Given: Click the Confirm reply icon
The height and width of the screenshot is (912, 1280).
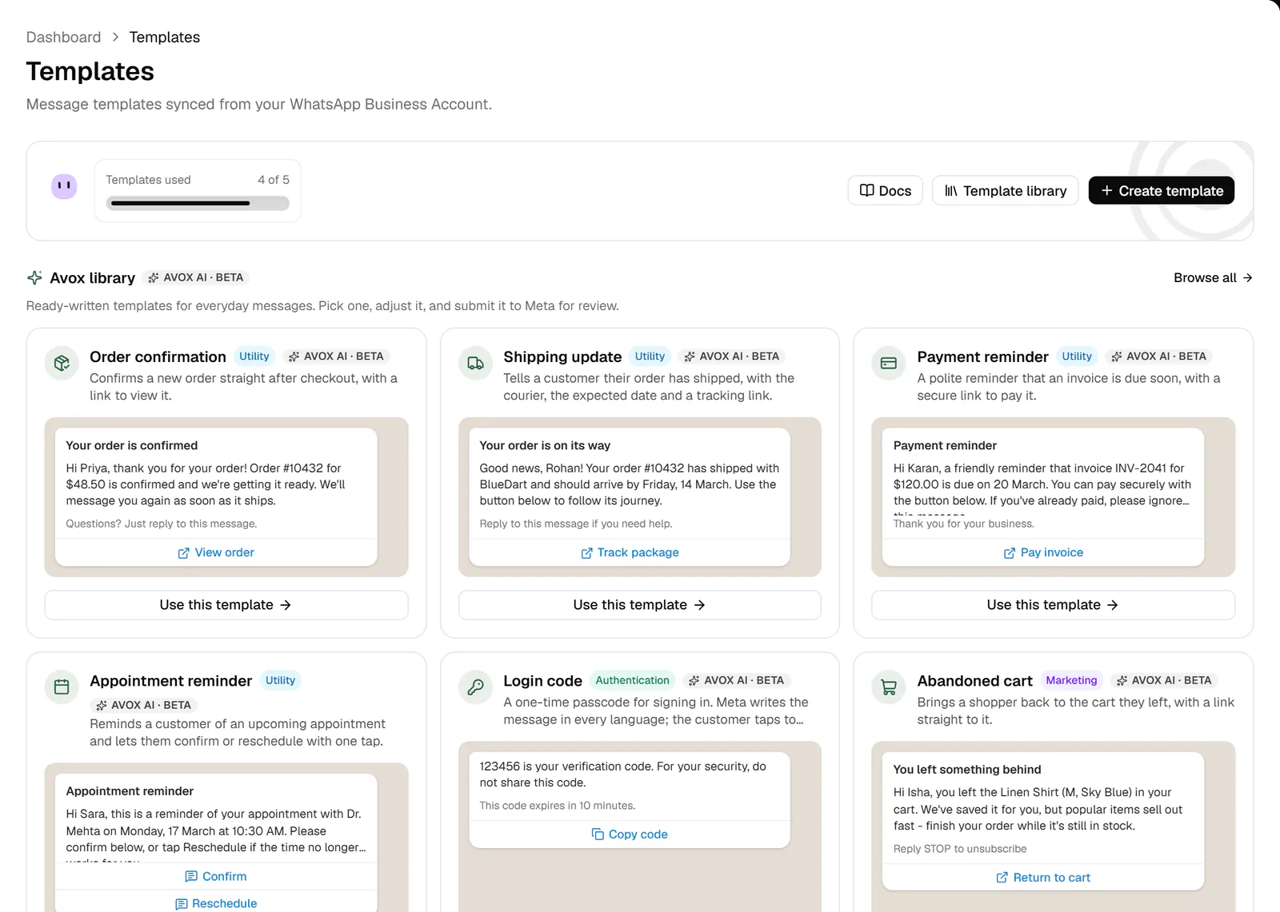Looking at the screenshot, I should pos(191,877).
